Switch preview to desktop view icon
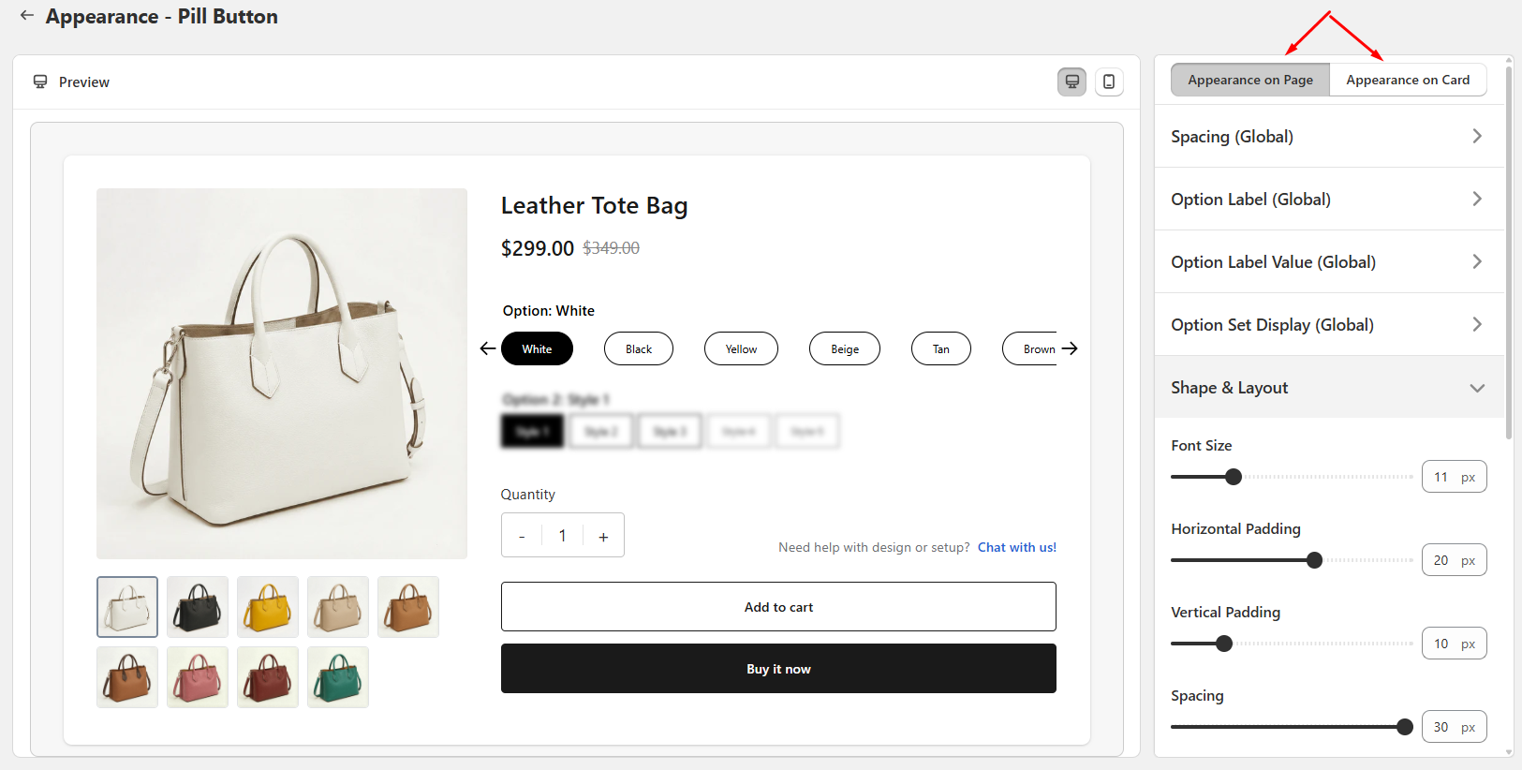Screen dimensions: 1522x770 [x=1071, y=81]
